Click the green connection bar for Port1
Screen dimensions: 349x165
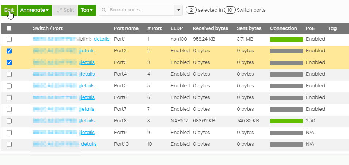[286, 39]
